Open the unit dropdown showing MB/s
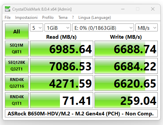Image resolution: width=163 pixels, height=125 pixels. pos(147,27)
